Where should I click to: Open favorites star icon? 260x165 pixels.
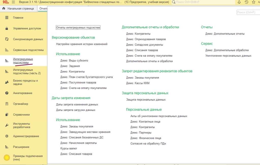pyautogui.click(x=254, y=2)
